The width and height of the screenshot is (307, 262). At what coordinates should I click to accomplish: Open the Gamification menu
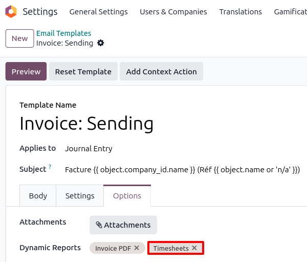[290, 12]
